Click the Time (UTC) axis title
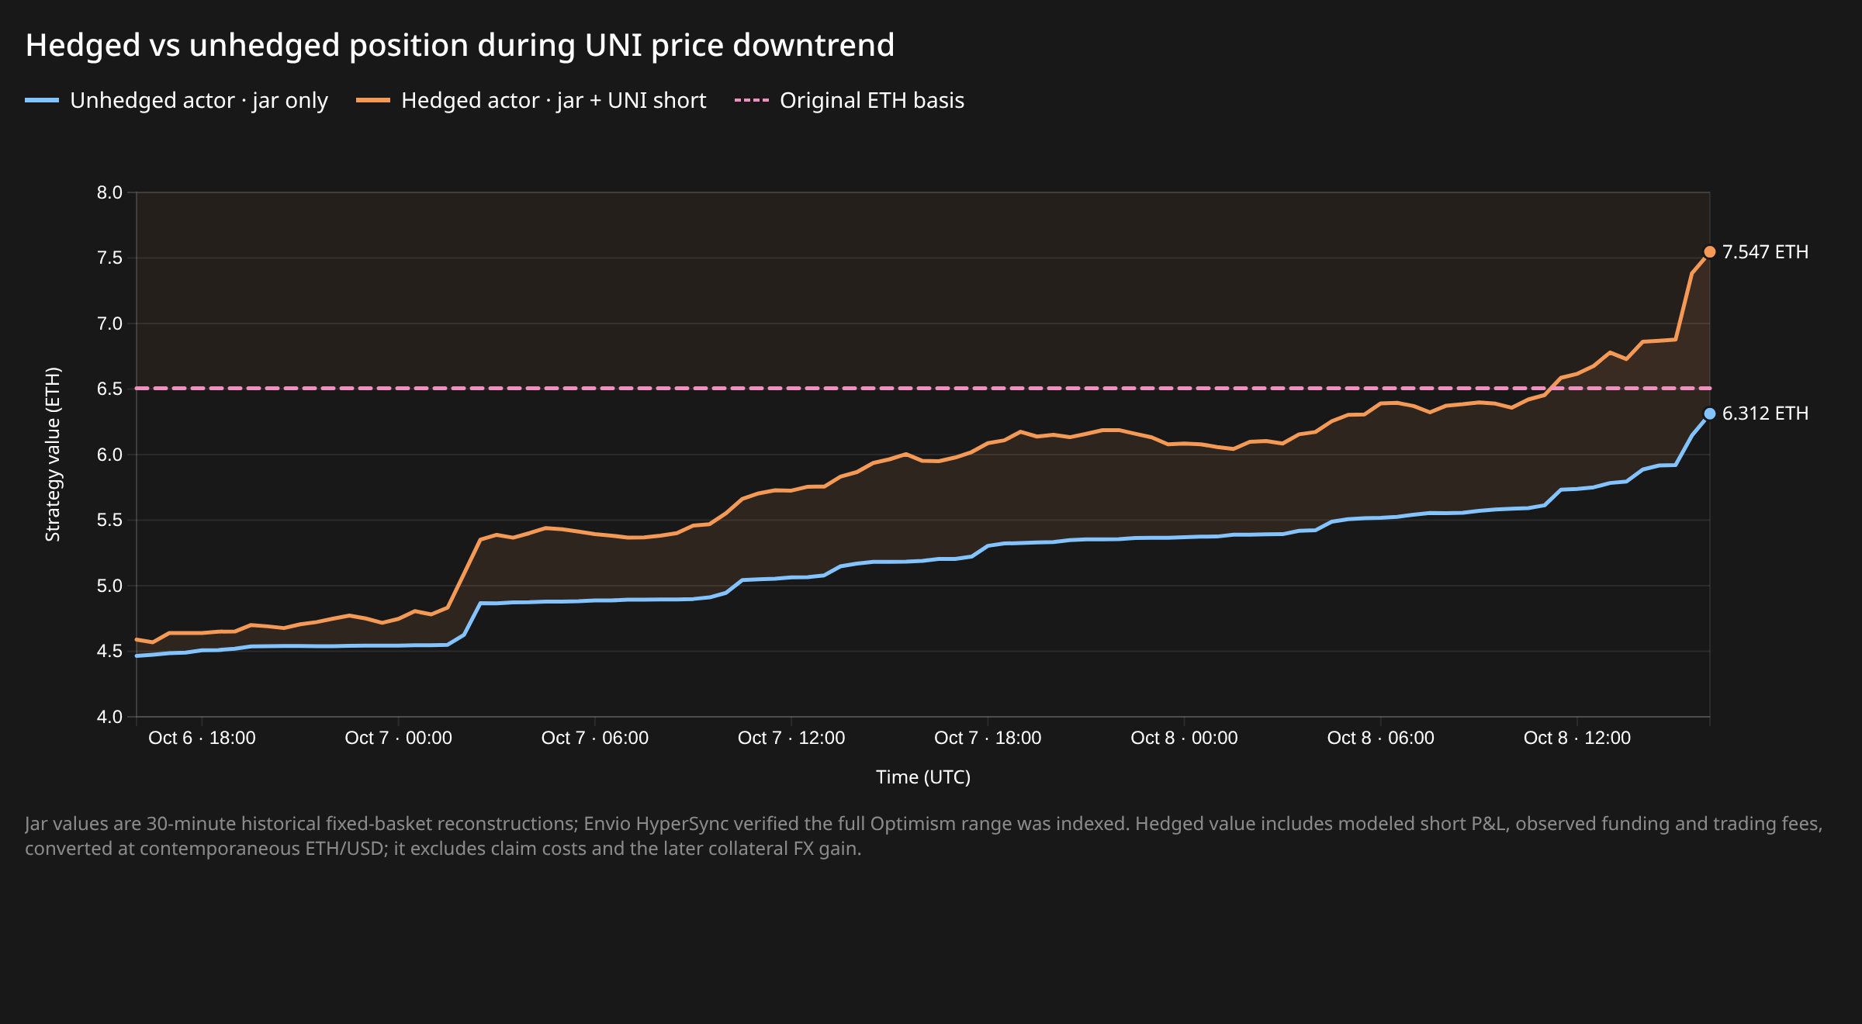This screenshot has height=1024, width=1862. point(923,777)
